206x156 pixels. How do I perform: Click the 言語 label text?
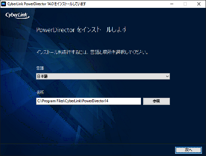point(40,68)
